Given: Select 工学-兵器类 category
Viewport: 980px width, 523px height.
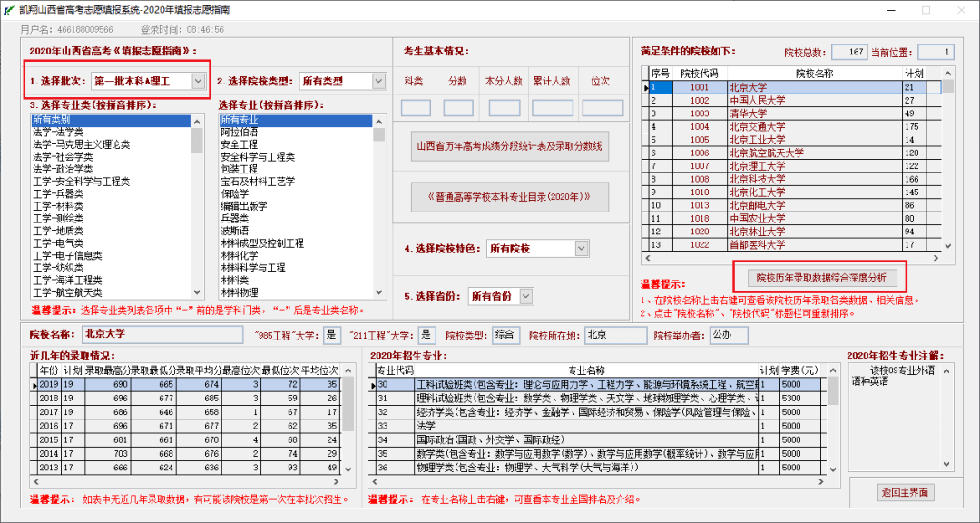Looking at the screenshot, I should 112,194.
